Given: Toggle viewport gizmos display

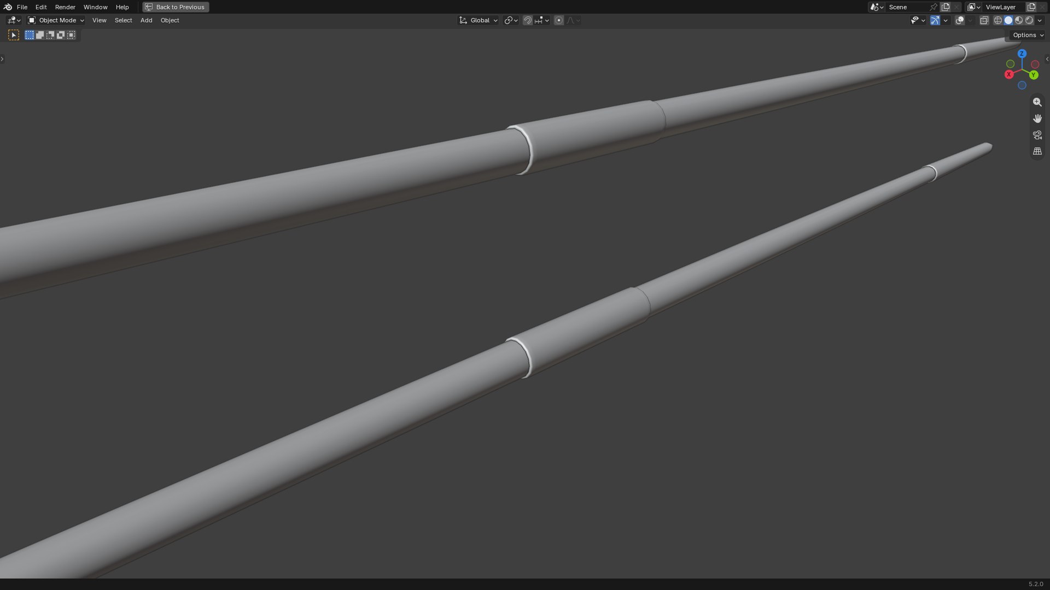Looking at the screenshot, I should pyautogui.click(x=935, y=20).
